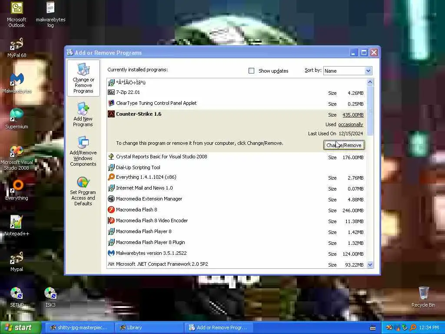Select Change or Remove Programs sidebar icon

pyautogui.click(x=83, y=78)
